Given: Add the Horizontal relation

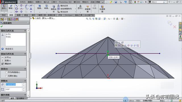Looking at the screenshot, I should tap(8, 58).
